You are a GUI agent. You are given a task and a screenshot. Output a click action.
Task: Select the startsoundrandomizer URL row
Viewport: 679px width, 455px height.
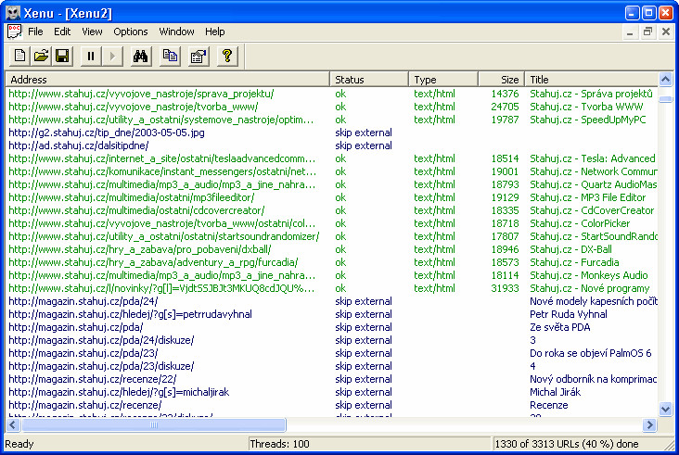[x=331, y=236]
